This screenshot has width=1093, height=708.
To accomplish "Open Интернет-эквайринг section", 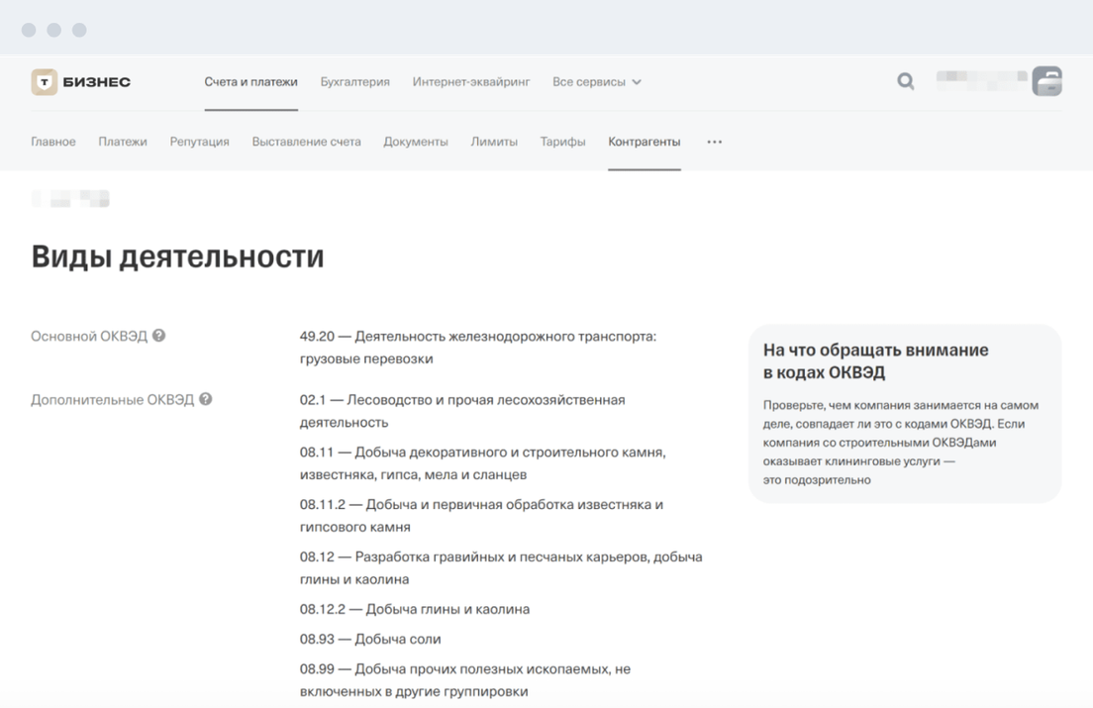I will coord(471,82).
